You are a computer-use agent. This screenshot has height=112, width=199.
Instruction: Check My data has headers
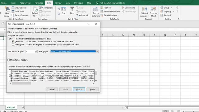coord(8,60)
